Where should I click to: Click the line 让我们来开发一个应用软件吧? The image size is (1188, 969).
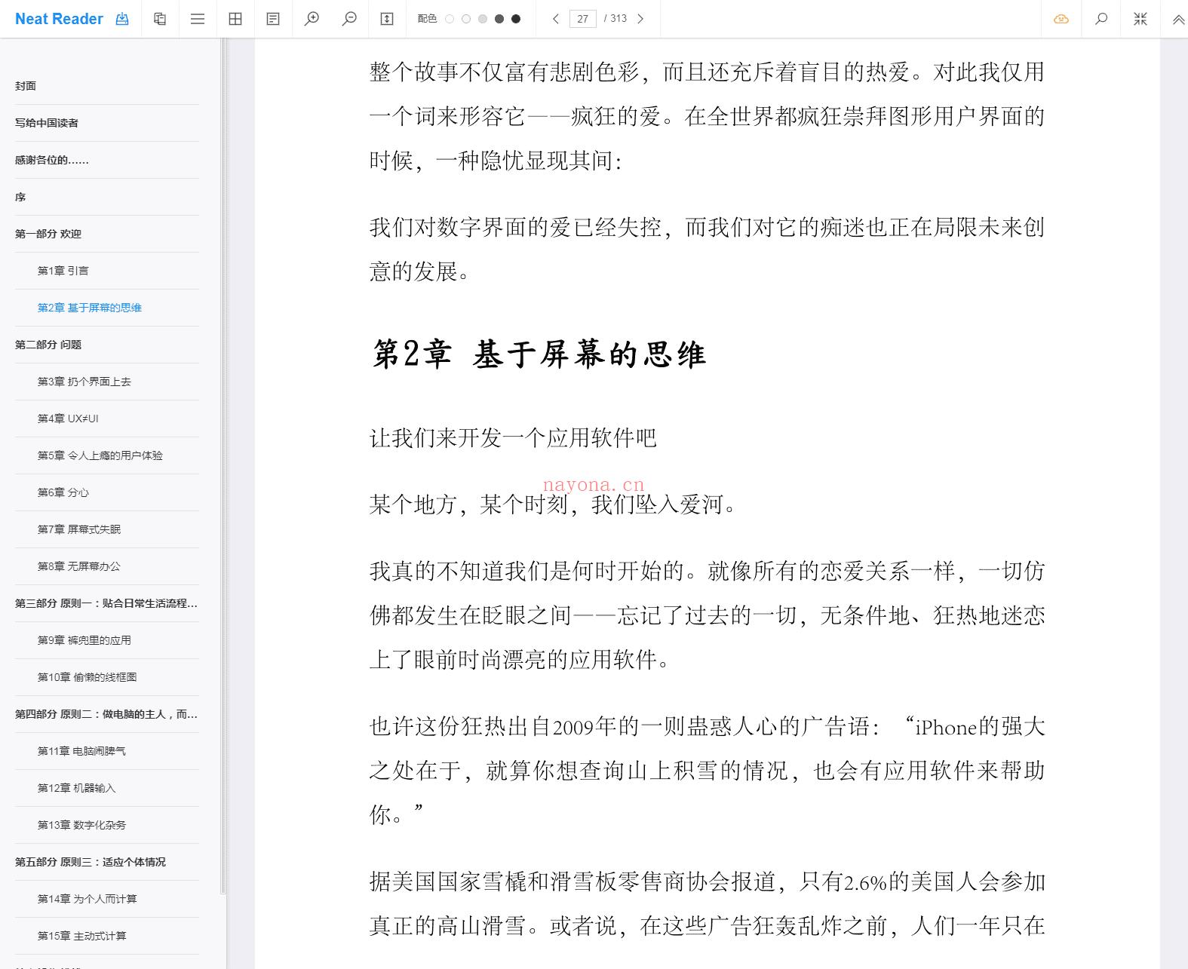coord(513,438)
